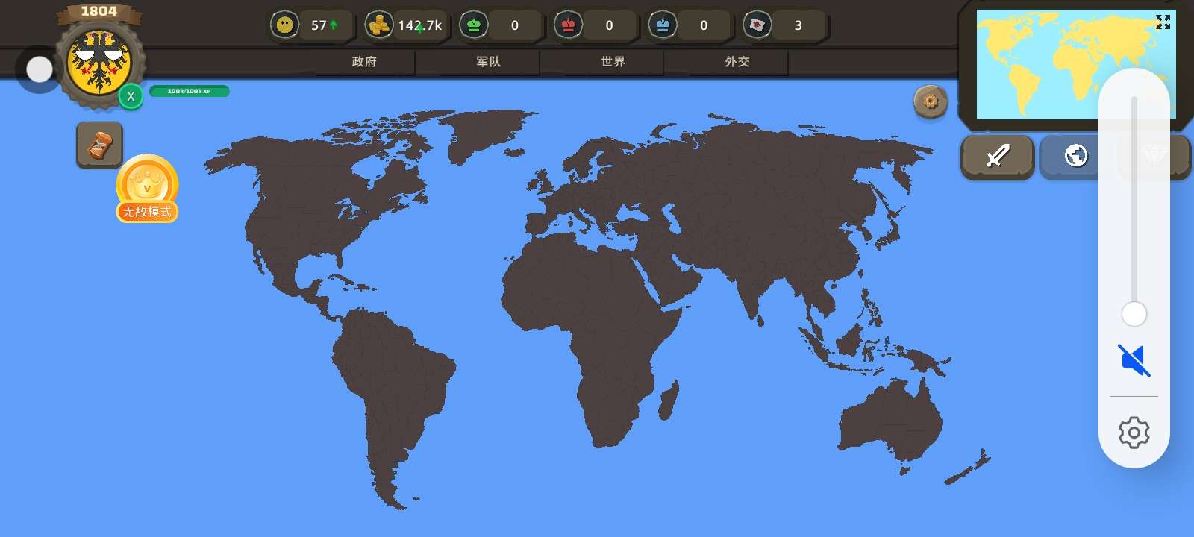The image size is (1194, 537).
Task: Open the double-headed eagle nation emblem
Action: click(x=99, y=63)
